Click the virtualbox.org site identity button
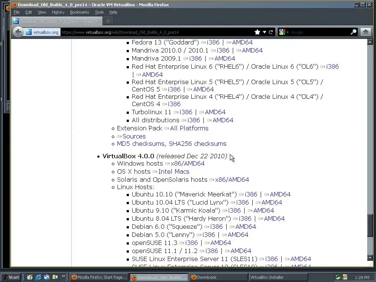376x282 pixels. pos(43,32)
